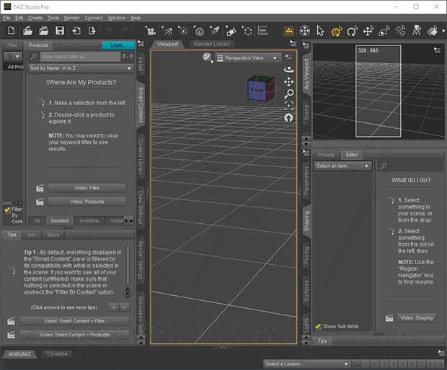Select All Products category row

14,67
